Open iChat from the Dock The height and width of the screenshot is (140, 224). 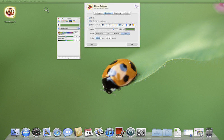68,132
